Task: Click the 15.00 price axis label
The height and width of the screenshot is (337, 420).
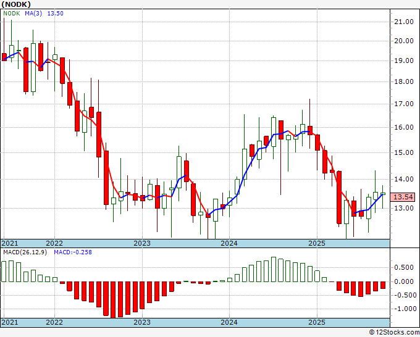Action: (404, 152)
